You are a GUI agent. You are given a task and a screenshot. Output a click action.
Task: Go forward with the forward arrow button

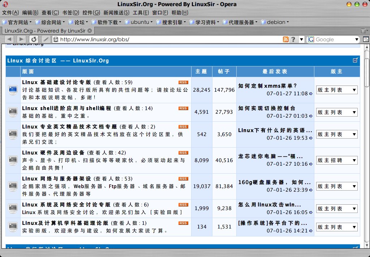21,39
